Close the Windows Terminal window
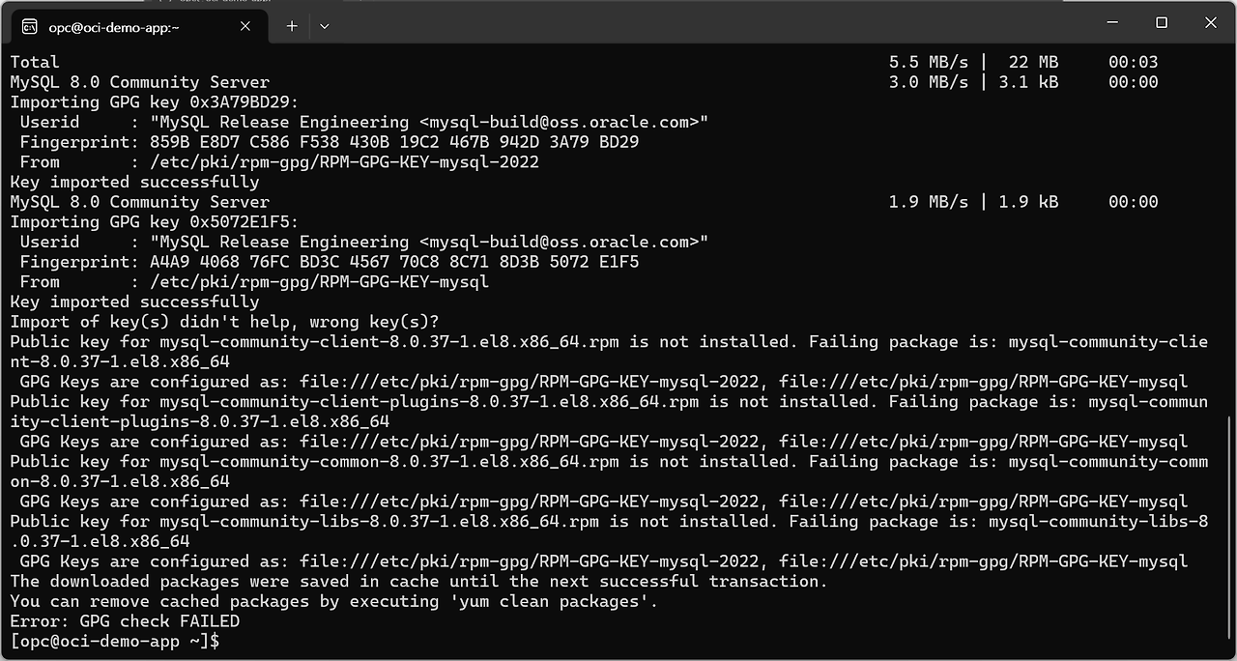This screenshot has height=661, width=1237. point(1212,23)
